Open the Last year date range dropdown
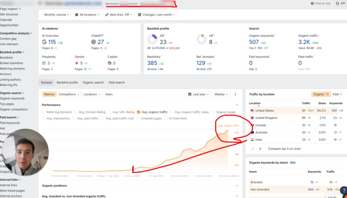This screenshot has height=198, width=347. click(198, 94)
